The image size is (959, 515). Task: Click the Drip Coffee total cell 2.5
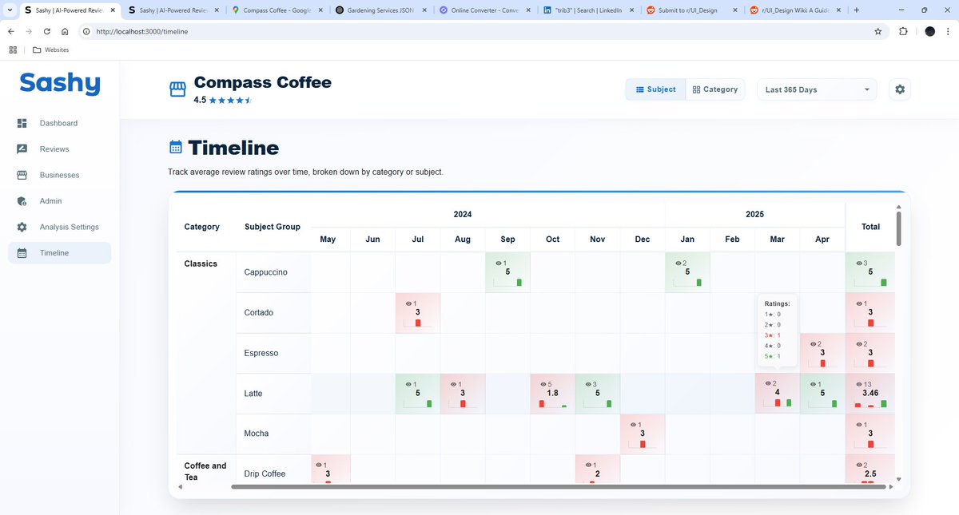[x=870, y=469]
